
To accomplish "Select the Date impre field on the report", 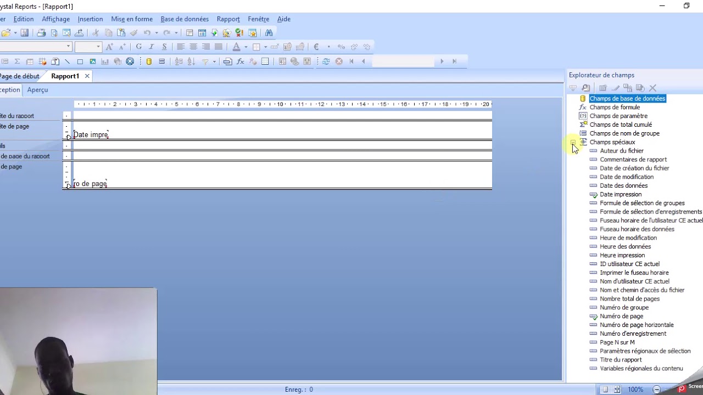I will [91, 134].
